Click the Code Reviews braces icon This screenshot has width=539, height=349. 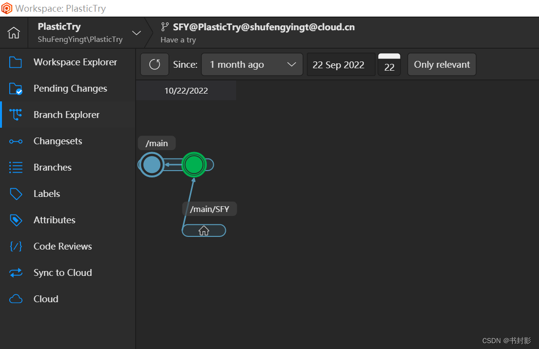click(x=16, y=246)
